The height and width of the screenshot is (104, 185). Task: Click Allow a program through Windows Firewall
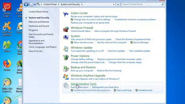coord(115,31)
